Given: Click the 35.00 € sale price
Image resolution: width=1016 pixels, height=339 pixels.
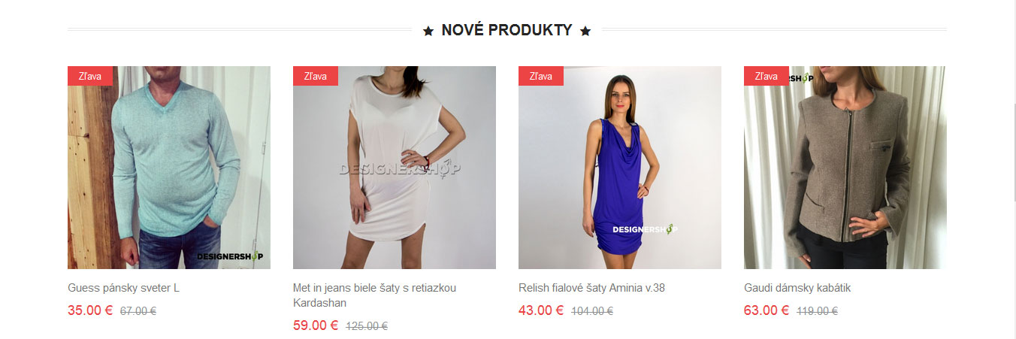Looking at the screenshot, I should 90,310.
